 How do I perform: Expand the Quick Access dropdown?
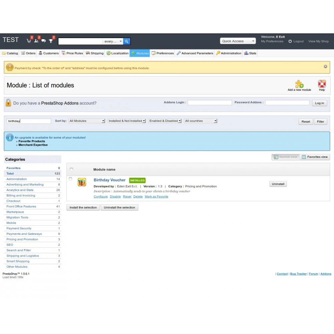pos(238,41)
